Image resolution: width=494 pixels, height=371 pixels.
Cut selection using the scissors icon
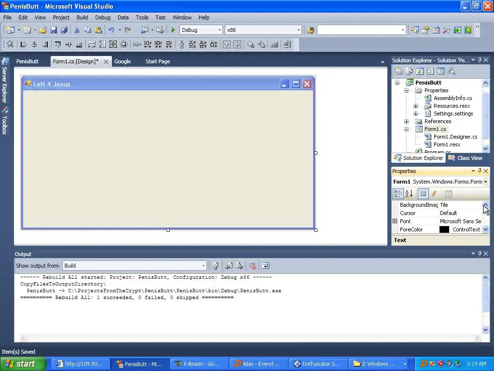[77, 30]
